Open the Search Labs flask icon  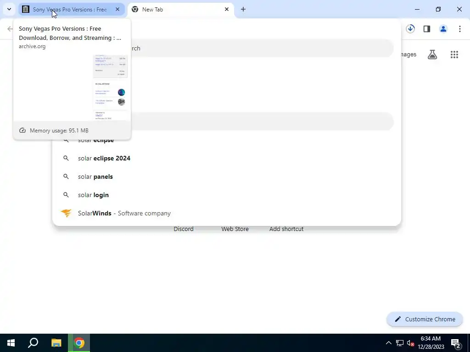(x=432, y=55)
